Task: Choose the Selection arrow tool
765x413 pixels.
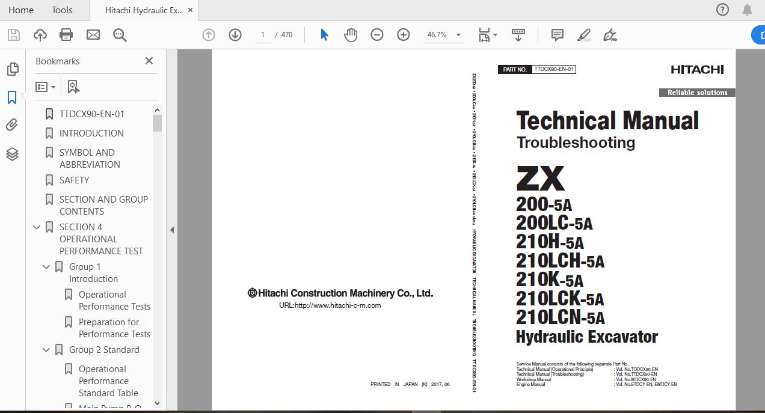Action: click(324, 35)
